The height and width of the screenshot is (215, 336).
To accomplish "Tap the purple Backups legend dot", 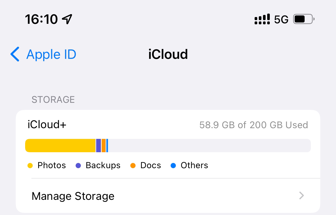I will click(78, 166).
